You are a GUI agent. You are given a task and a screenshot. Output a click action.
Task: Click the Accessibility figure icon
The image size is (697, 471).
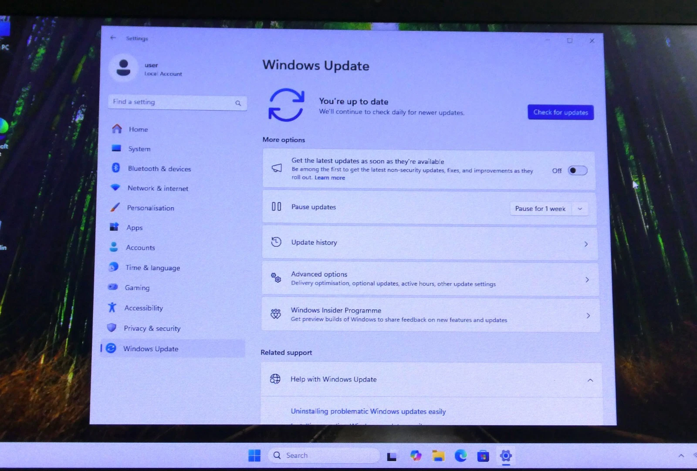coord(112,307)
